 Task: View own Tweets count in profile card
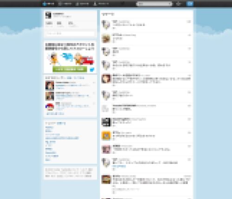click(x=49, y=24)
